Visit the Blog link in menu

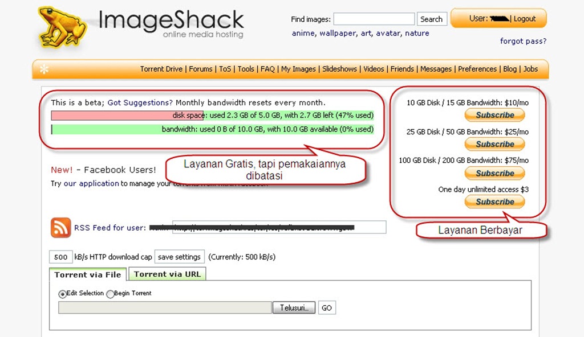pyautogui.click(x=510, y=69)
